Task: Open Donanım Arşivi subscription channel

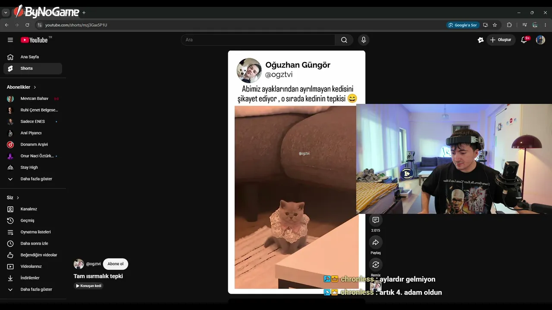Action: 33,145
